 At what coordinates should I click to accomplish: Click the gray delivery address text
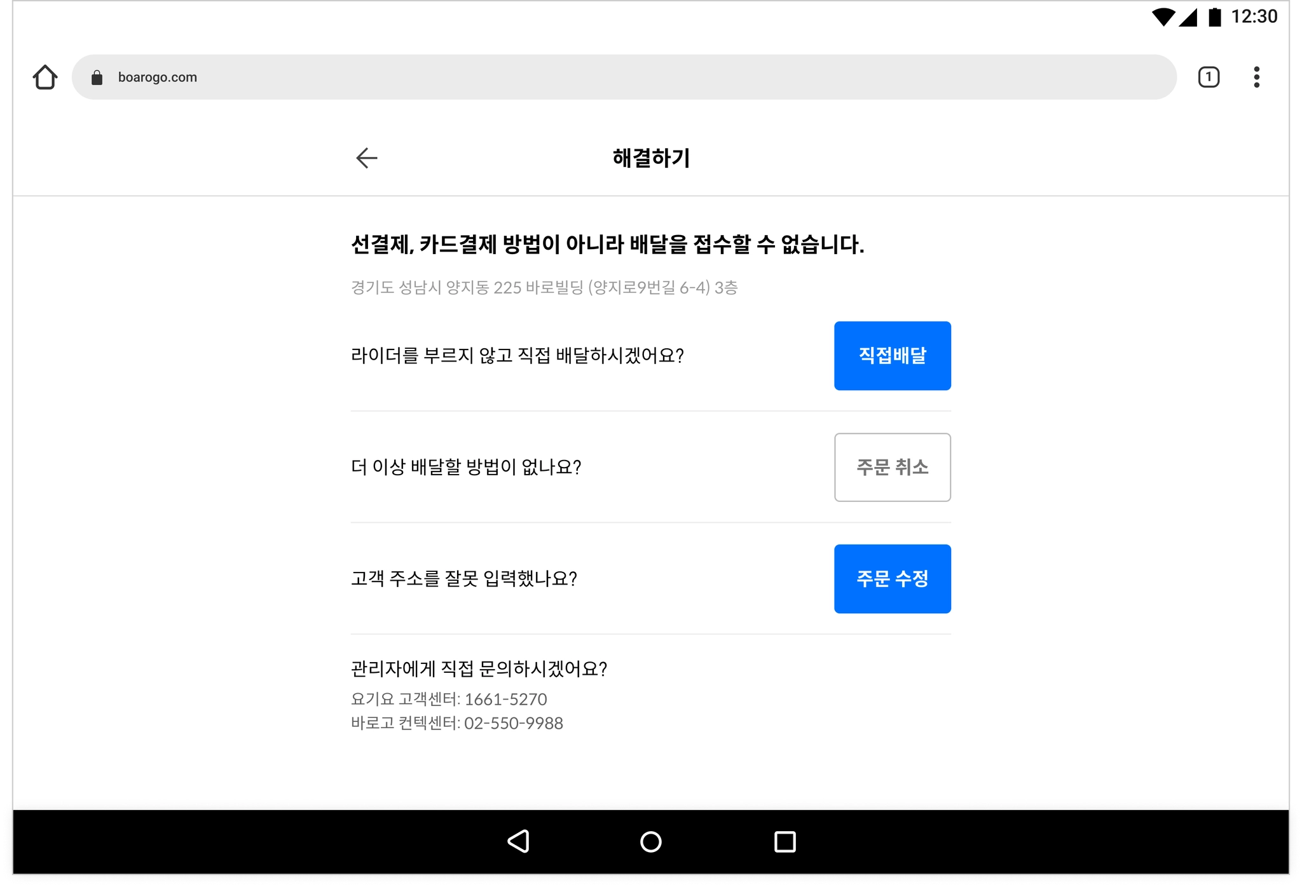544,288
